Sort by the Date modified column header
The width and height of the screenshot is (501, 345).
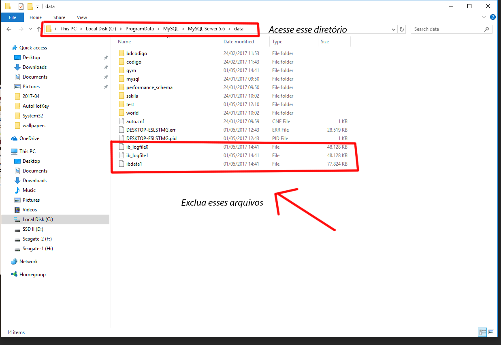pyautogui.click(x=239, y=42)
